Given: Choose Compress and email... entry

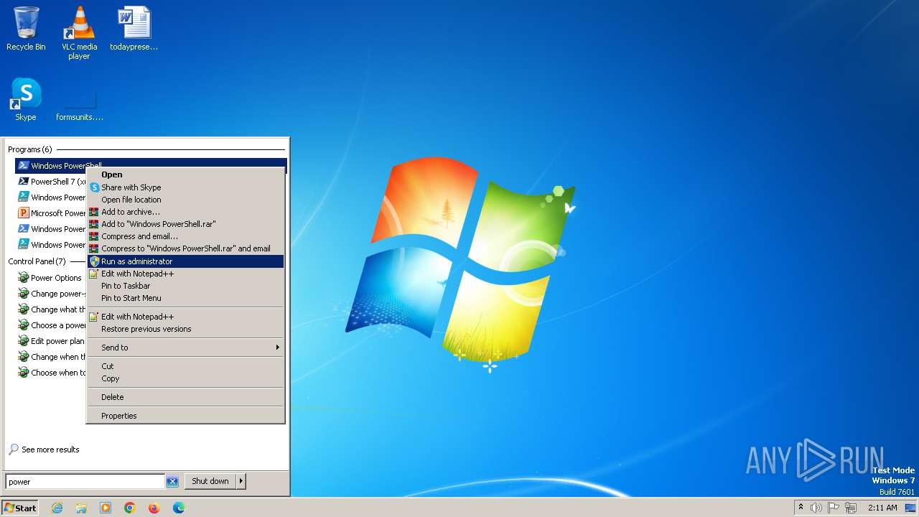Looking at the screenshot, I should point(185,236).
